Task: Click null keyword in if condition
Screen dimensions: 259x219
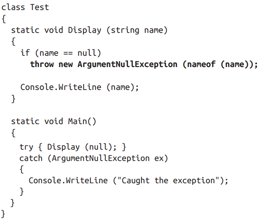Action: 87,53
